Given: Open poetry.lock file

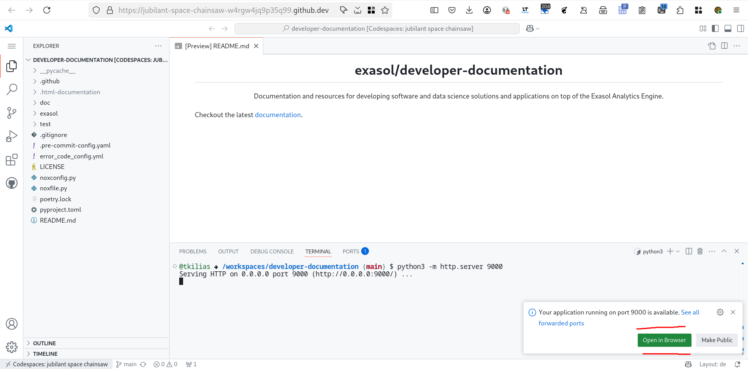Looking at the screenshot, I should click(96, 199).
